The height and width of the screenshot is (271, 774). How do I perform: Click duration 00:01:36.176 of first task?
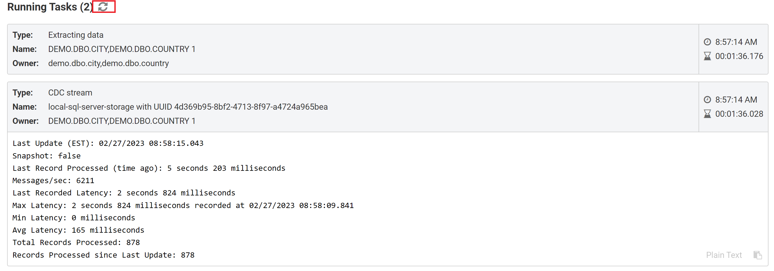point(739,56)
